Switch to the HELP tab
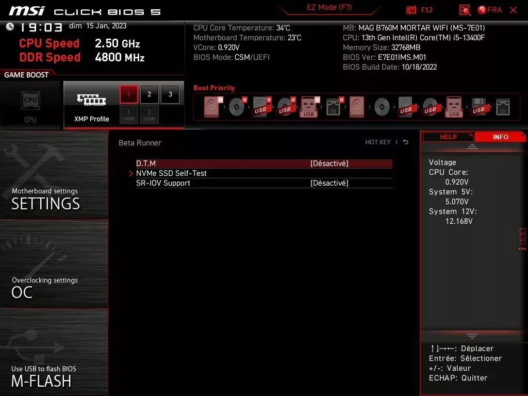 tap(448, 137)
